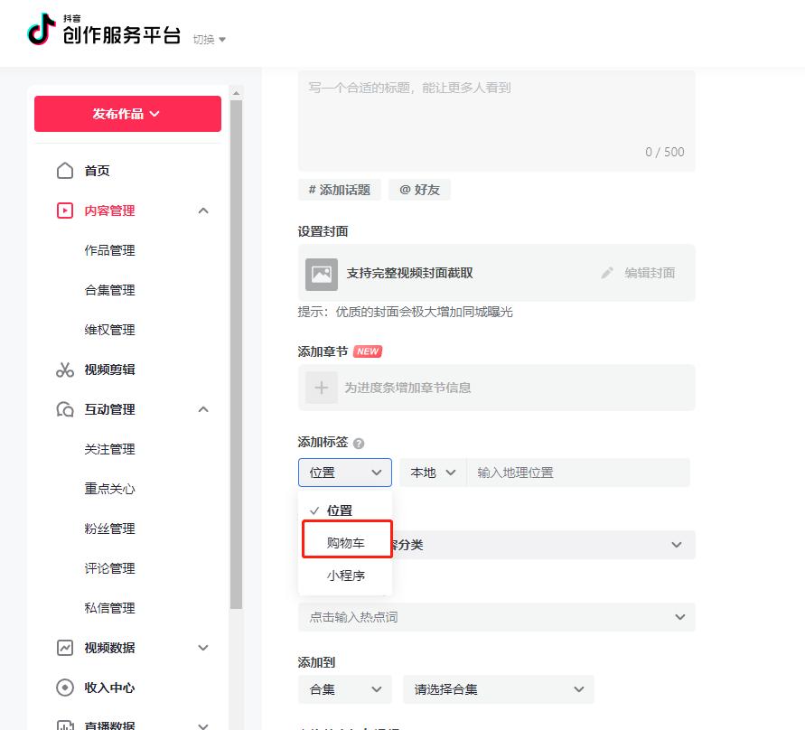Open the 首页 home icon in sidebar

tap(64, 171)
